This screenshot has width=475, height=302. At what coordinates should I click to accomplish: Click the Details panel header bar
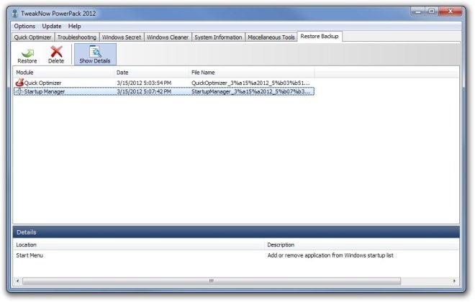tap(236, 232)
